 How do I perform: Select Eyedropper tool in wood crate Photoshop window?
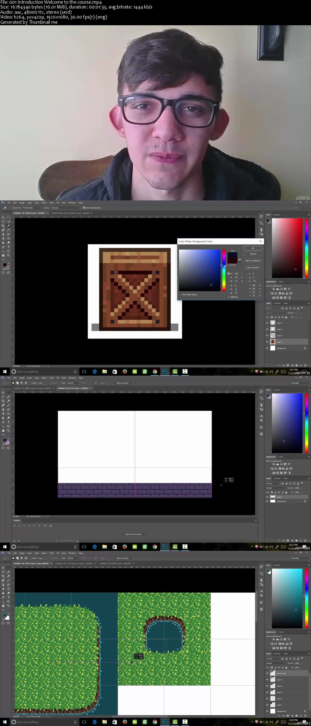9,226
